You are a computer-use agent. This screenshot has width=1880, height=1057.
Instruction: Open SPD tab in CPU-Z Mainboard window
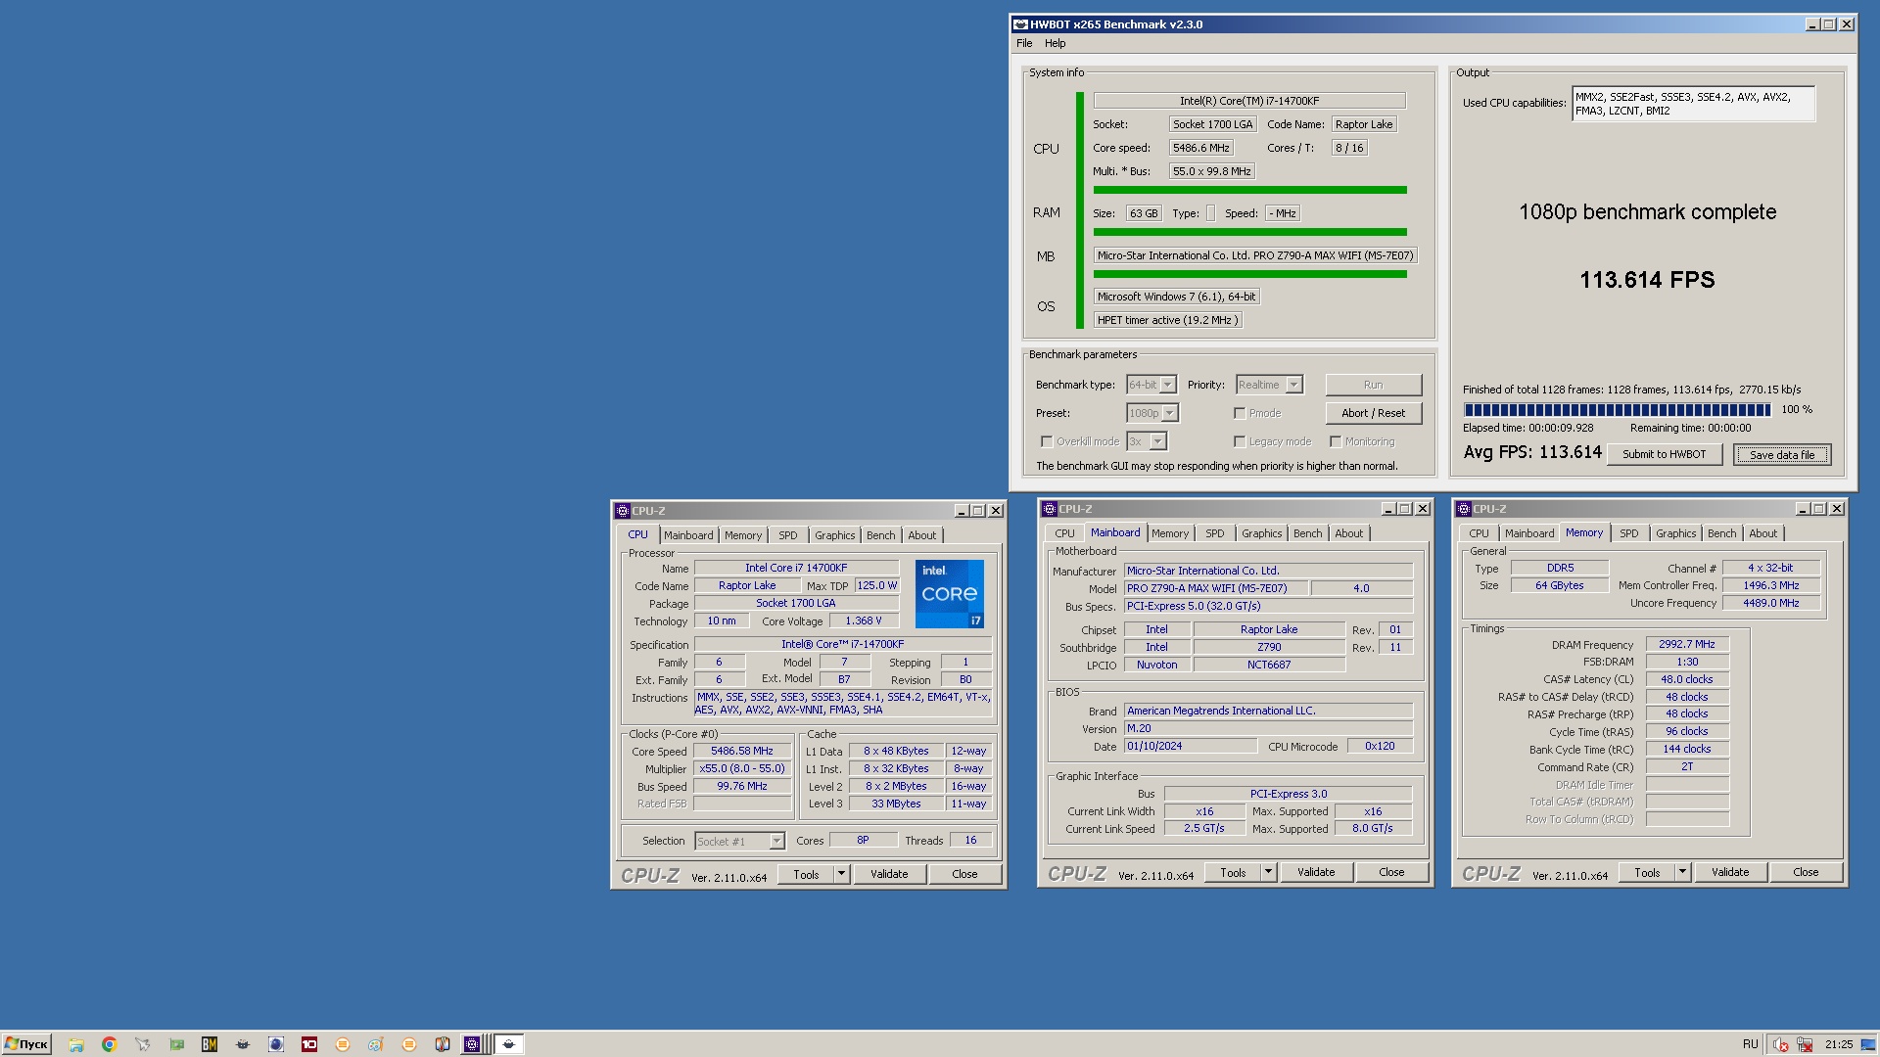coord(1214,533)
